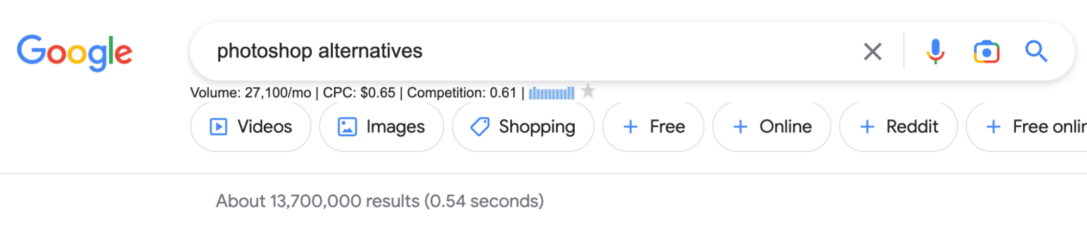Open the keyword trend bar chart
Image resolution: width=1087 pixels, height=237 pixels.
pos(551,93)
